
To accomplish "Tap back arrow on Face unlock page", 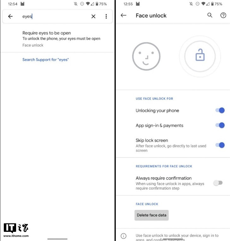I will [124, 15].
